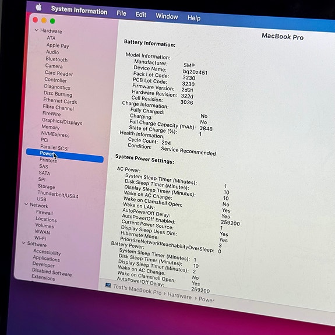Viewport: 335px width, 335px height.
Task: Select SAS in the sidebar
Action: pos(44,166)
